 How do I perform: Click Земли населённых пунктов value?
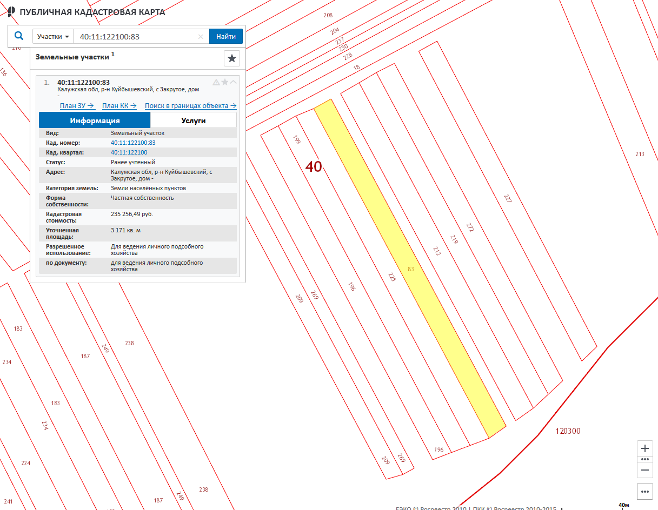pyautogui.click(x=148, y=188)
